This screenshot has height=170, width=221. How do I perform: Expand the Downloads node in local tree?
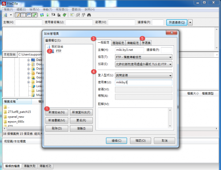(x=29, y=69)
